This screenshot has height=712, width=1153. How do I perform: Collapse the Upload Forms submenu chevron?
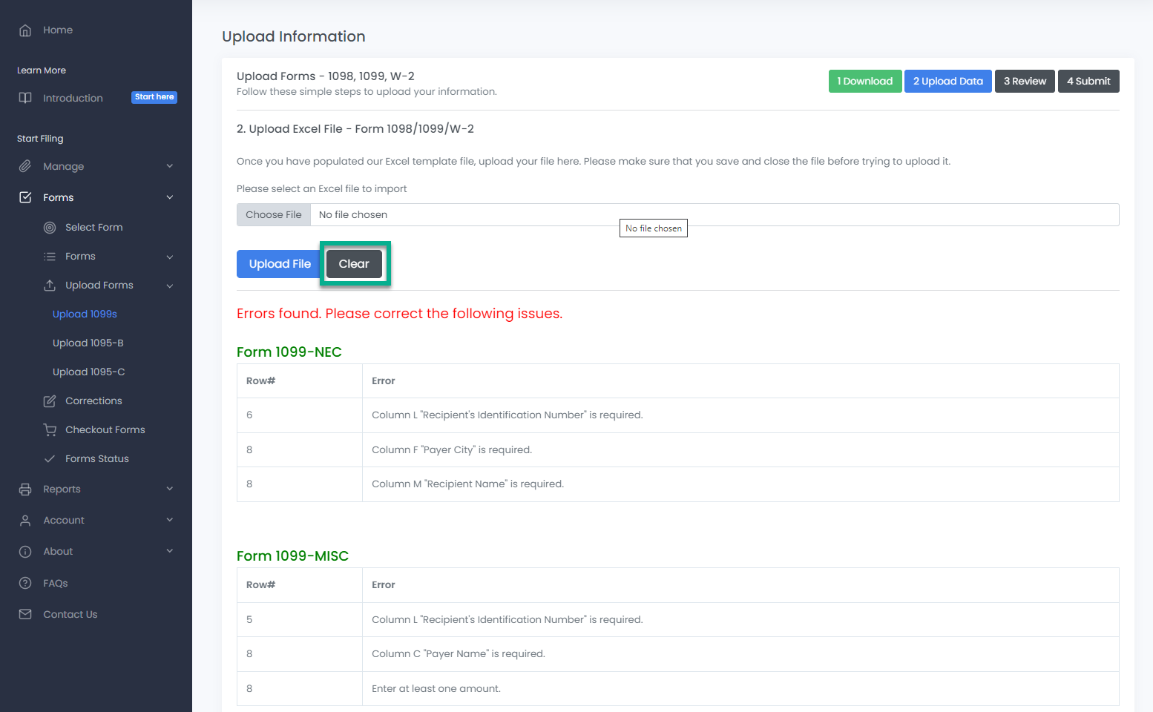(x=170, y=286)
